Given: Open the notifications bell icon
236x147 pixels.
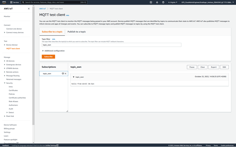Looking at the screenshot, I should pyautogui.click(x=157, y=2).
